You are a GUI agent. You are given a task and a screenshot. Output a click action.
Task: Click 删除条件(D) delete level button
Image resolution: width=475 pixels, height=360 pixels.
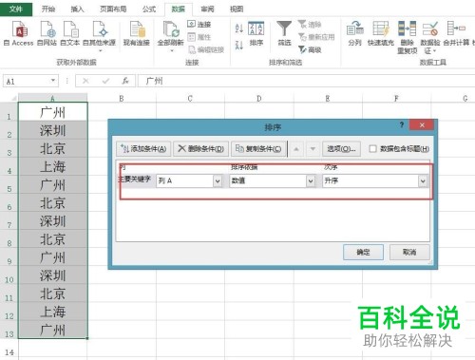200,149
